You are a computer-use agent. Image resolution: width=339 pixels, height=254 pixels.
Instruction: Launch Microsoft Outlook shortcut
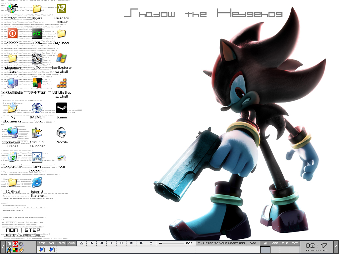coord(62,9)
